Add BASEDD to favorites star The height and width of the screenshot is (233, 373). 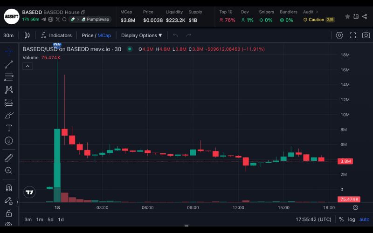click(x=347, y=16)
